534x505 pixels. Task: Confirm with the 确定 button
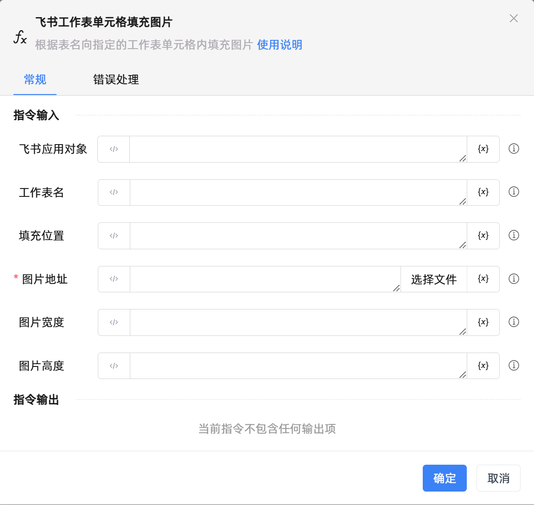(x=445, y=478)
